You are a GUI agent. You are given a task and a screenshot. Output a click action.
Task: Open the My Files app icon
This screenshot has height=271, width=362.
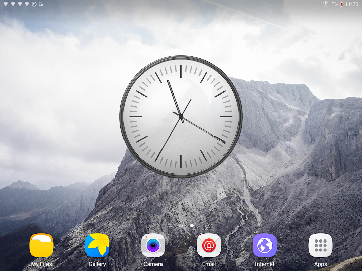[41, 245]
